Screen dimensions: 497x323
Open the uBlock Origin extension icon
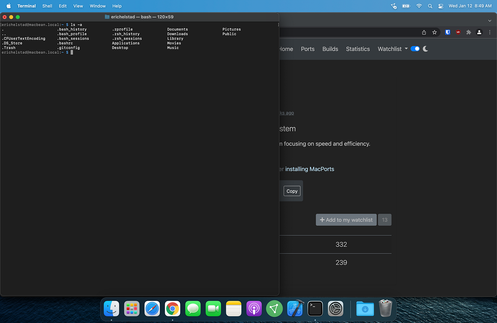click(458, 32)
